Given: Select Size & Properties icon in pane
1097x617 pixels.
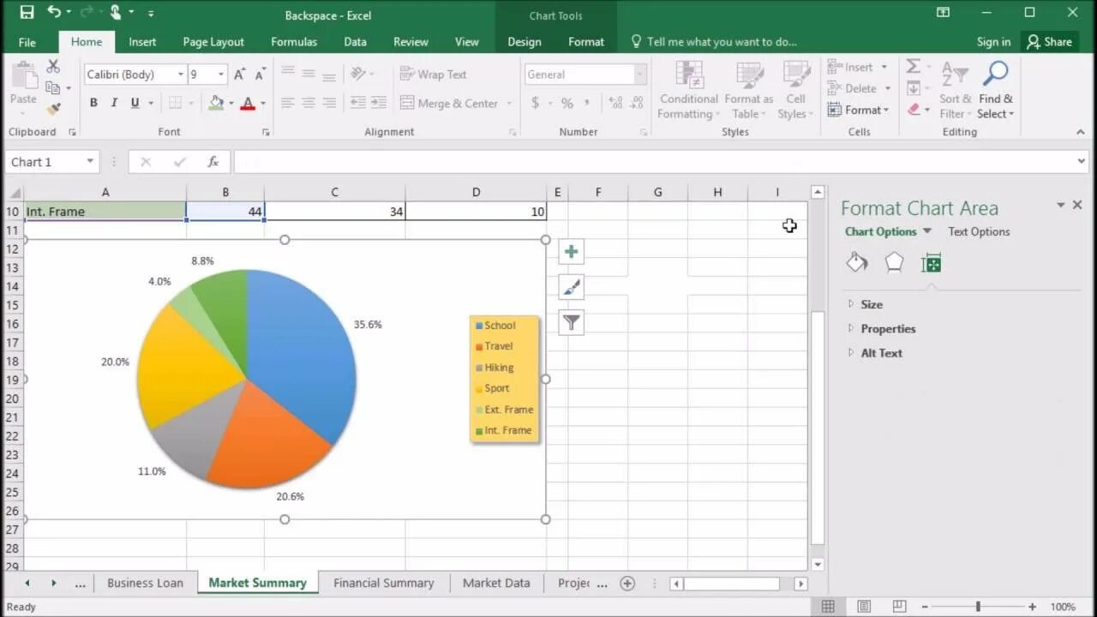Looking at the screenshot, I should point(931,263).
